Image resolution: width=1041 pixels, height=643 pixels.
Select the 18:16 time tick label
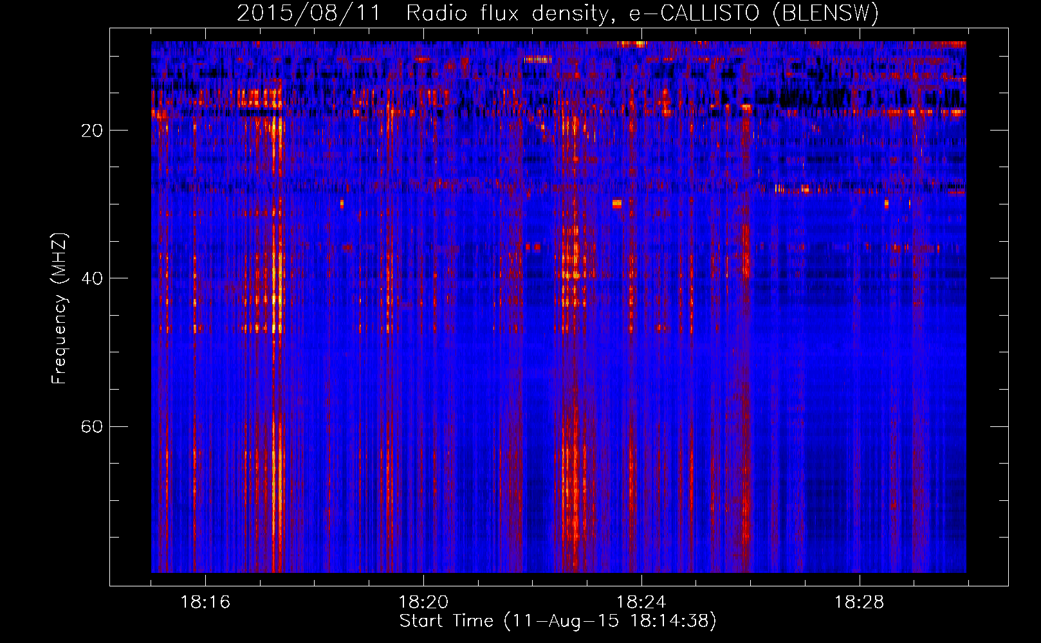point(205,602)
